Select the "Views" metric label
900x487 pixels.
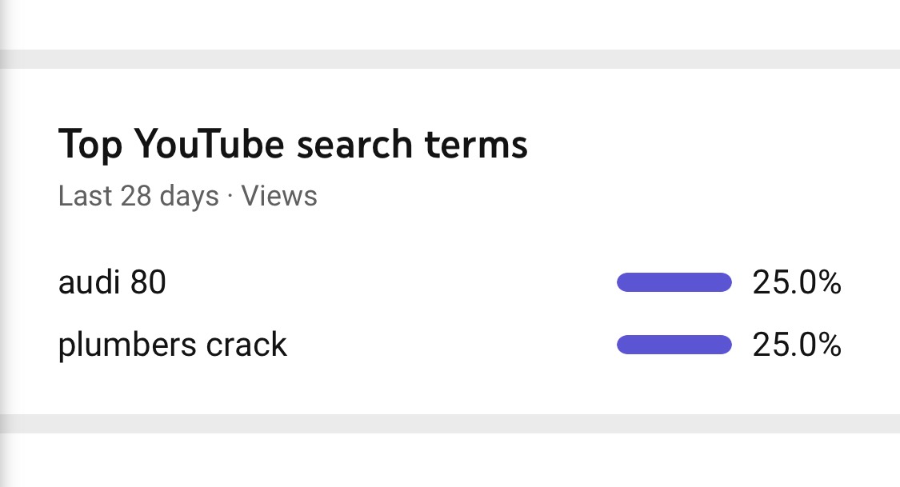279,196
